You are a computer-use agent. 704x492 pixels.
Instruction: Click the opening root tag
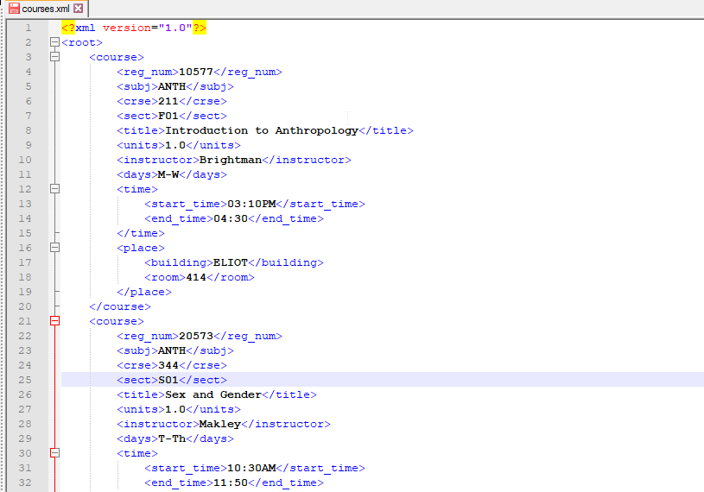coord(82,42)
